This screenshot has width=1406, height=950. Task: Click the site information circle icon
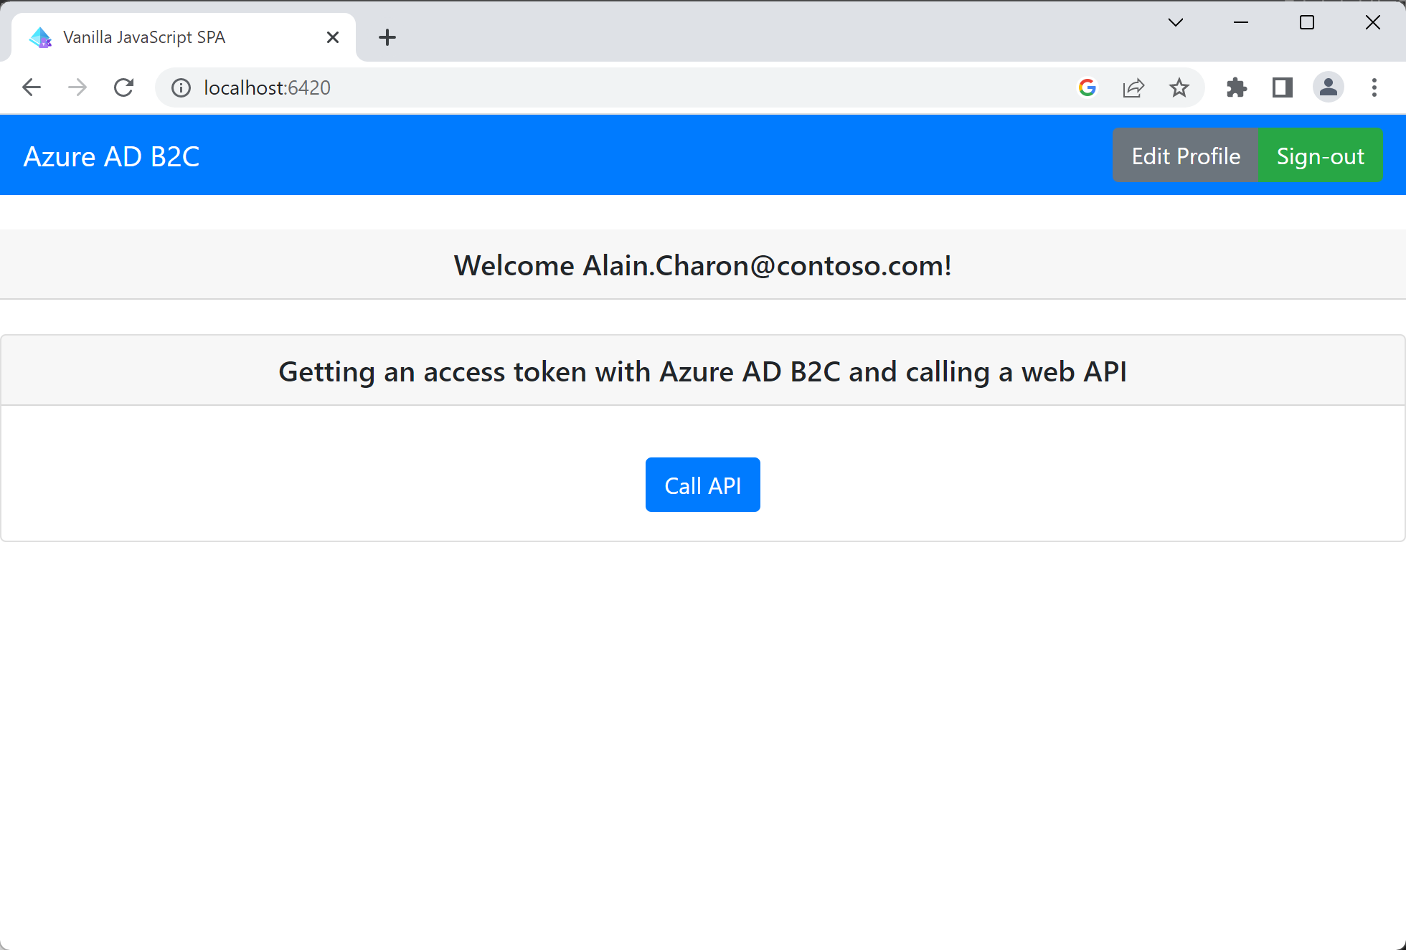180,87
